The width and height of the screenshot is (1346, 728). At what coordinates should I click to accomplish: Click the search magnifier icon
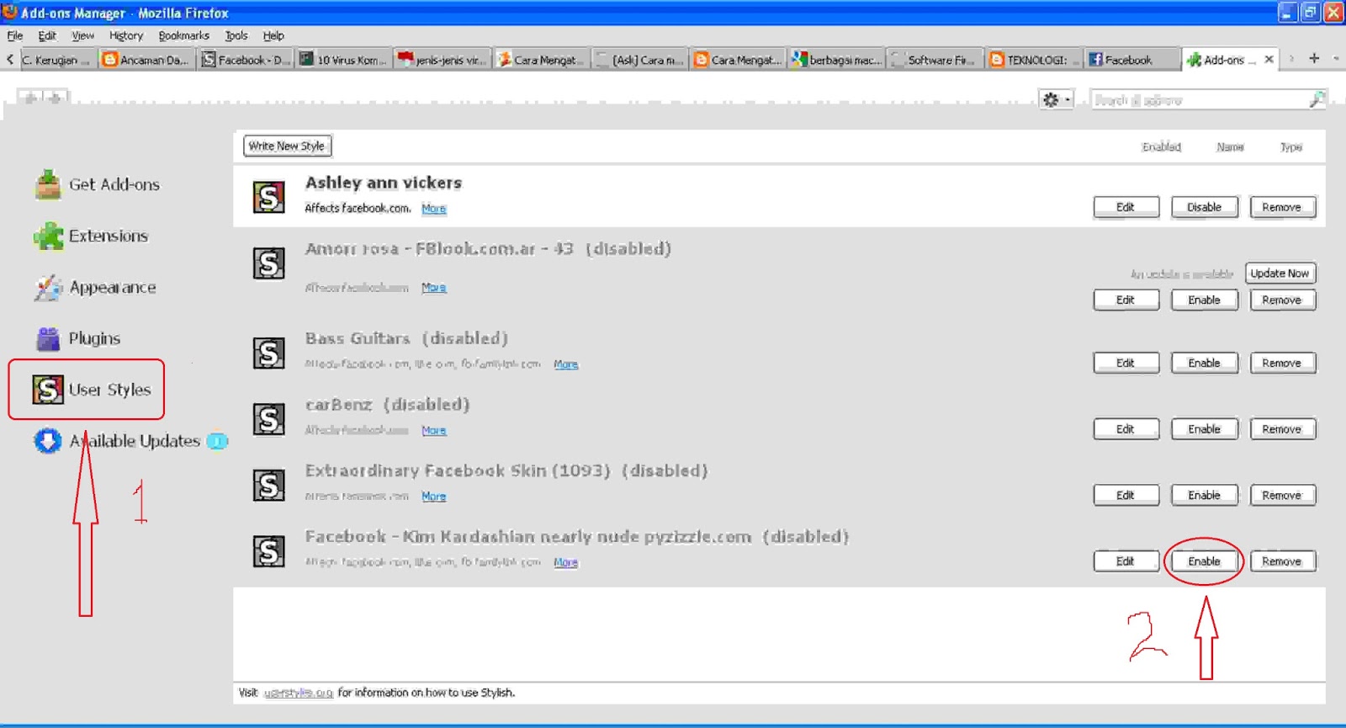(1317, 99)
